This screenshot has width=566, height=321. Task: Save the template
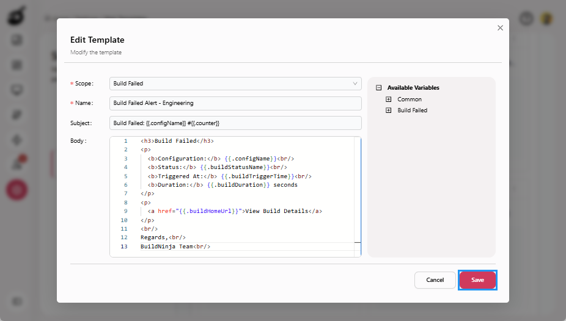pyautogui.click(x=477, y=280)
